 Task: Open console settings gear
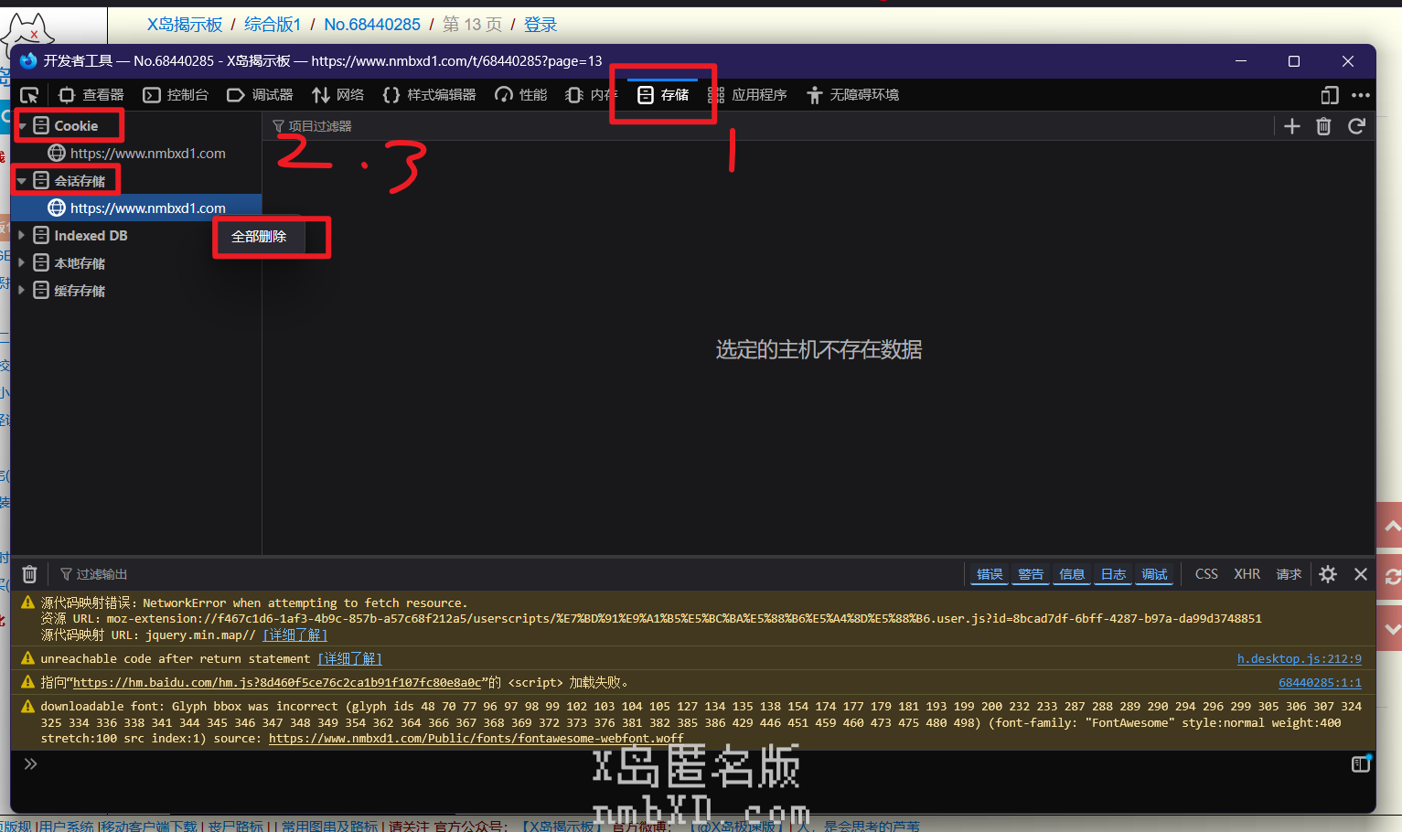pos(1328,574)
